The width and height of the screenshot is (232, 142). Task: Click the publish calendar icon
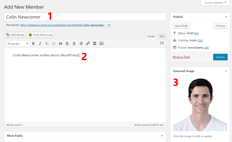(175, 48)
